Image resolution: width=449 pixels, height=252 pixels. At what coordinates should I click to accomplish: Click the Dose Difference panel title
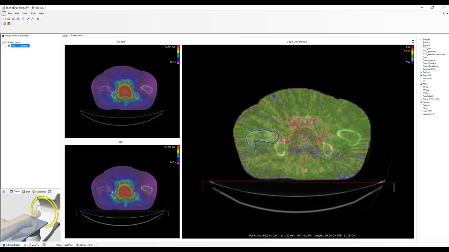[x=297, y=42]
